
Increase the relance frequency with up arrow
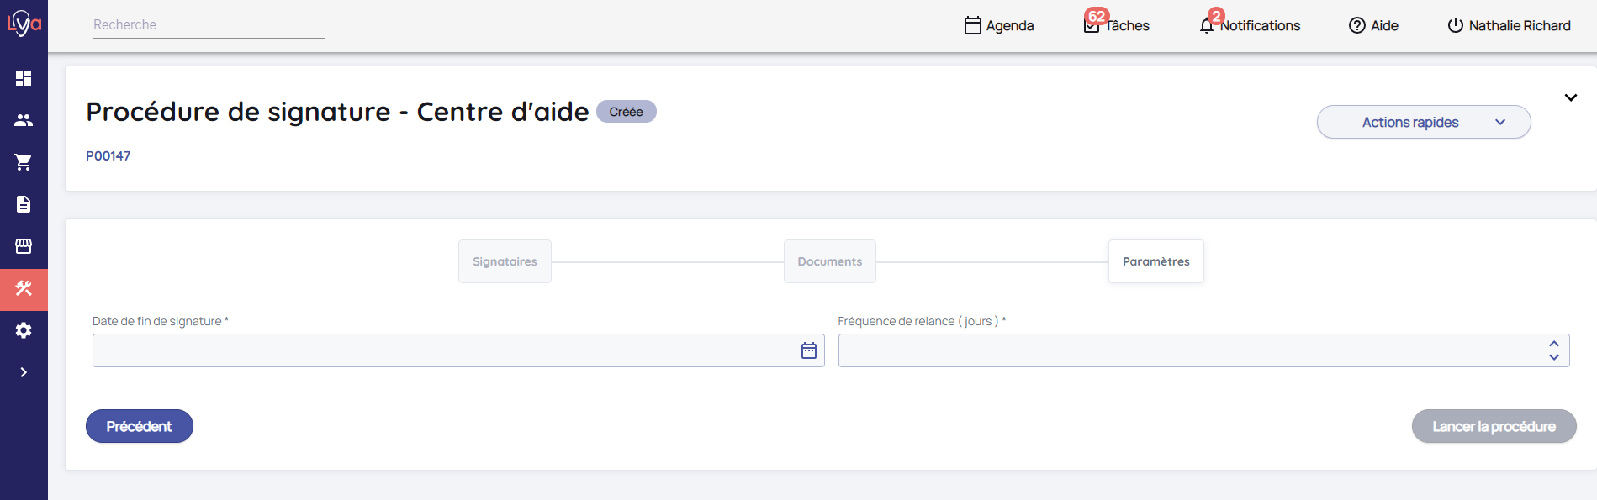pyautogui.click(x=1554, y=344)
